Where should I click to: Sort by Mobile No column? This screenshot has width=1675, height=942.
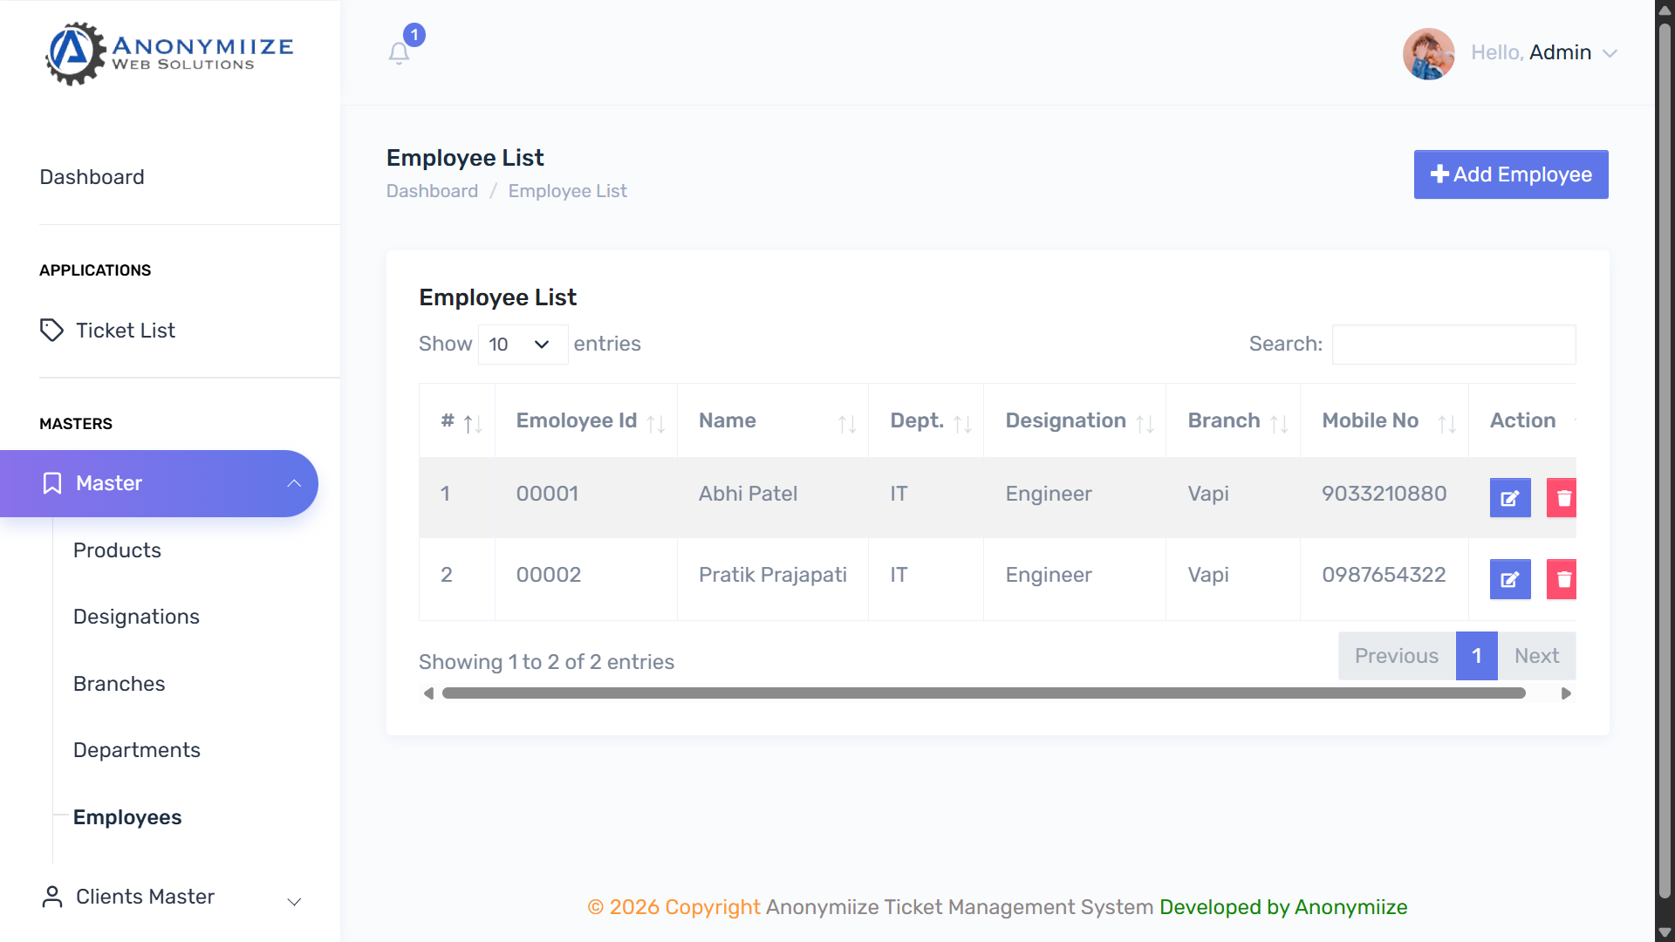tap(1384, 420)
